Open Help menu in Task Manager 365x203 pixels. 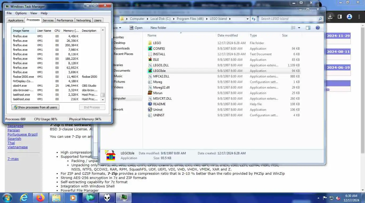[44, 13]
